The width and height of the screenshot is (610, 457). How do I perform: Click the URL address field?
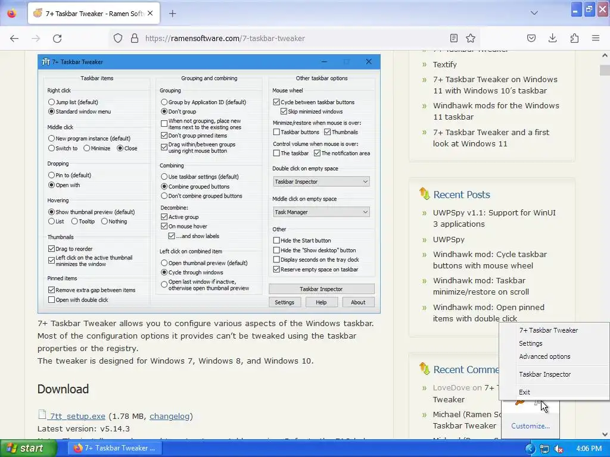click(295, 38)
